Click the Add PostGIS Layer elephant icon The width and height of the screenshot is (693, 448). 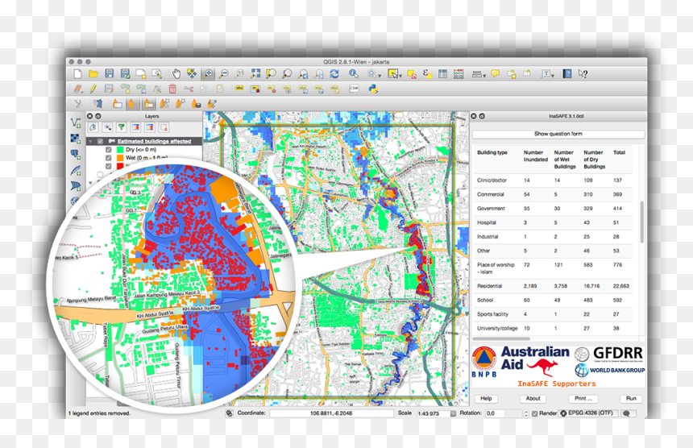click(75, 155)
